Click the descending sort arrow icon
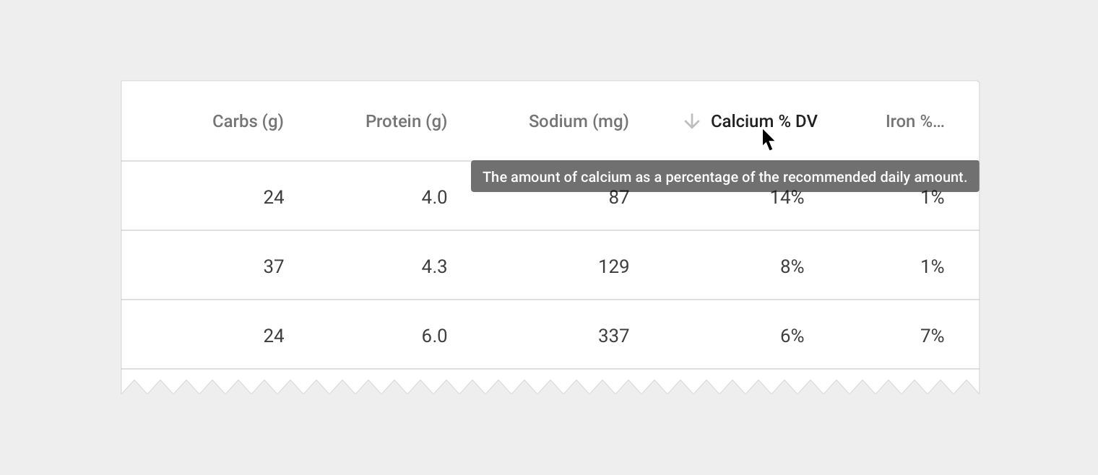 coord(691,121)
